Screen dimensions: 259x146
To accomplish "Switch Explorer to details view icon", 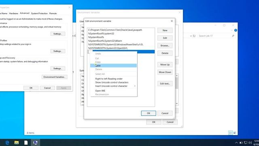I will tap(230, 133).
